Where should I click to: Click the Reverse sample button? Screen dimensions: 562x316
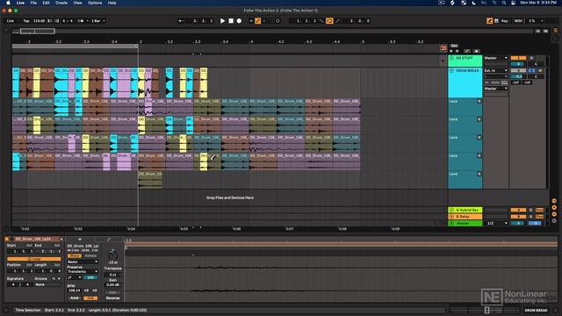pos(112,298)
